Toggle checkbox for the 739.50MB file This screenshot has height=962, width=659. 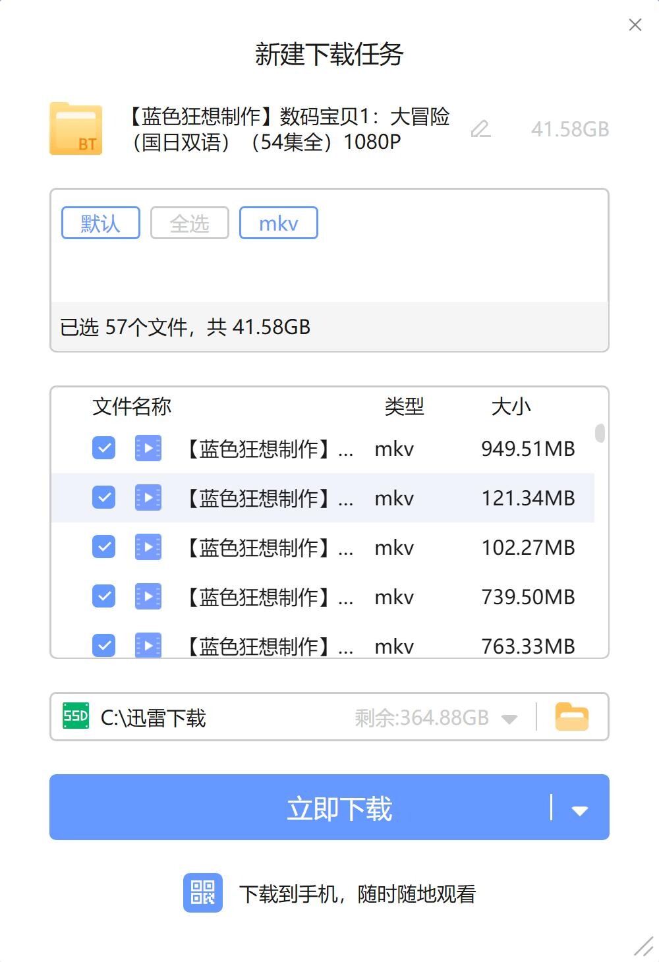(x=104, y=597)
